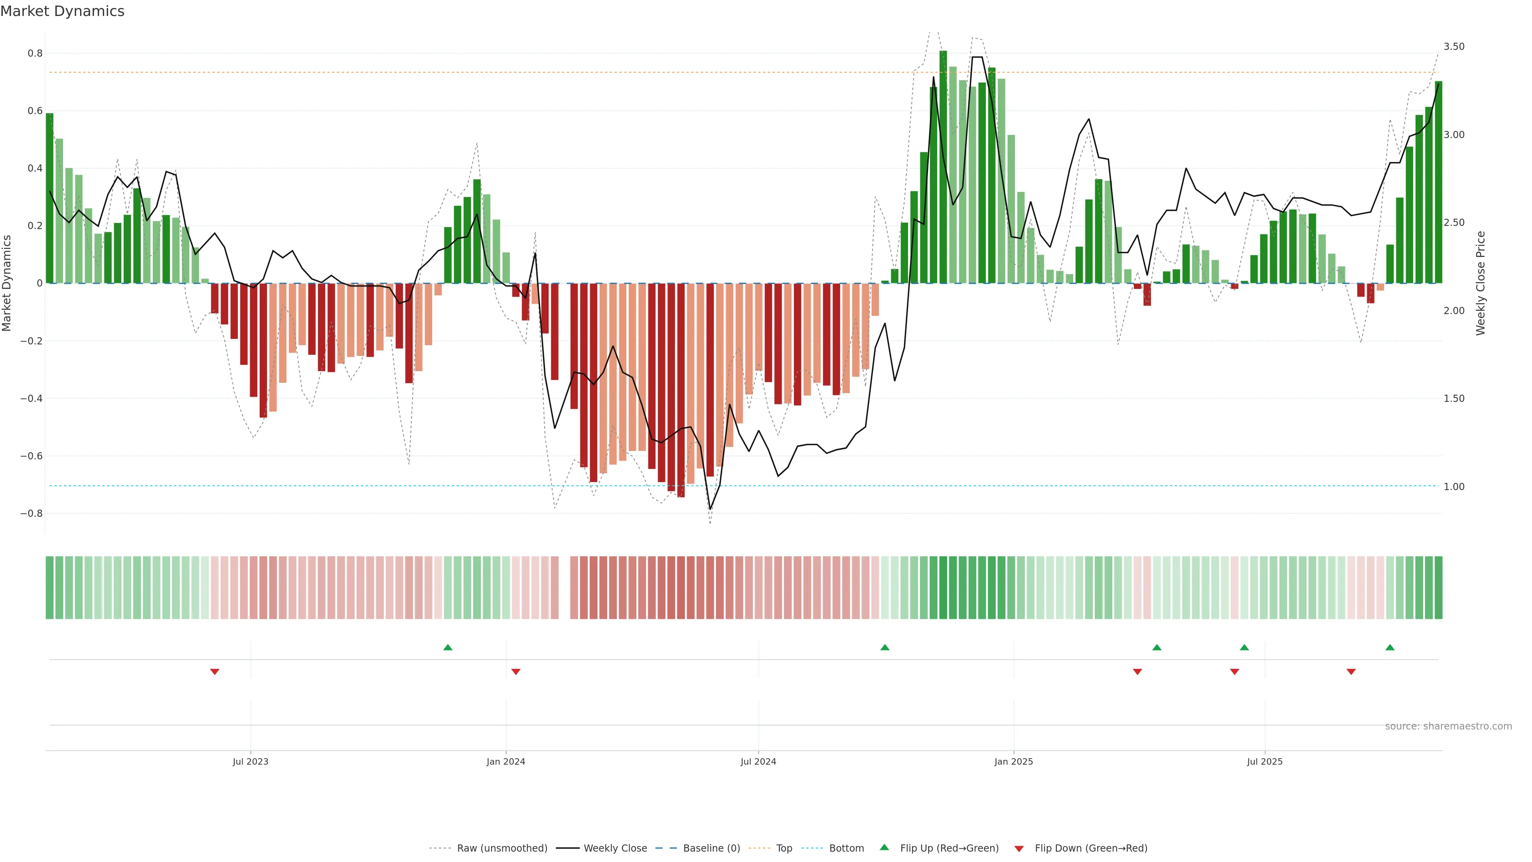The width and height of the screenshot is (1532, 862).
Task: Click the Jul 2025 x-axis label
Action: (x=1264, y=761)
